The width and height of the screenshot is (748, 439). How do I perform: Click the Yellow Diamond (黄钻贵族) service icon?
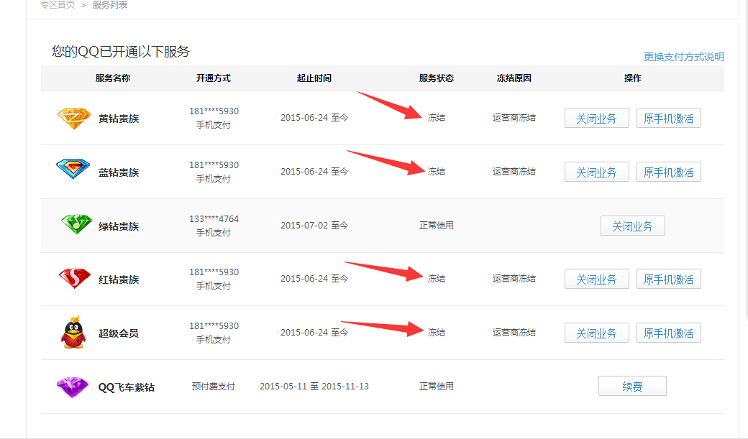click(x=73, y=118)
